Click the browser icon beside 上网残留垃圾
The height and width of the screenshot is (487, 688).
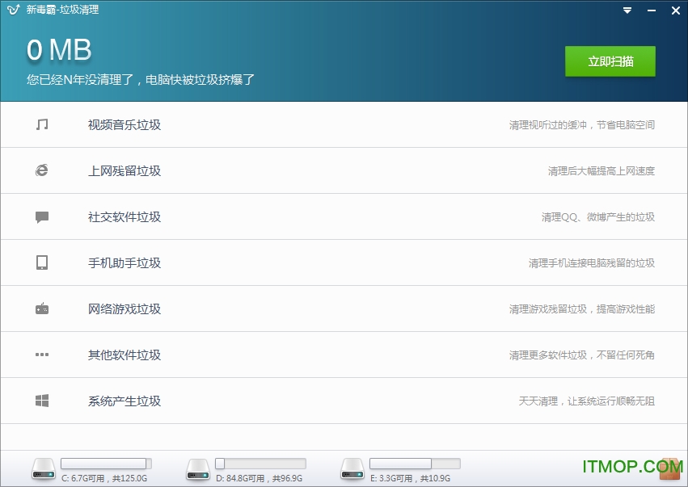pos(42,170)
